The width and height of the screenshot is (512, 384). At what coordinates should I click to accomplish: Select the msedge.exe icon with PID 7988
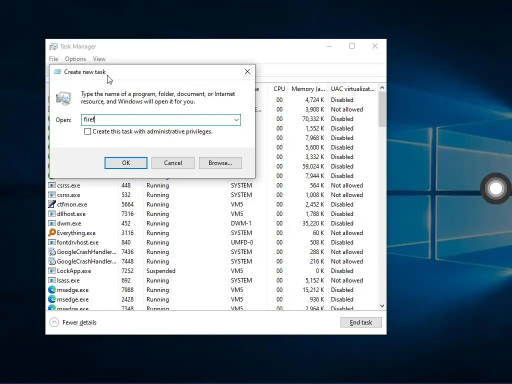click(52, 290)
